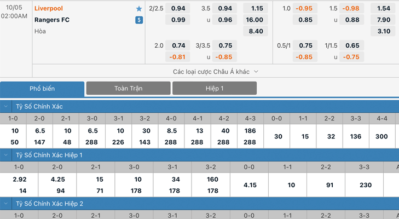Collapse the Tỷ Số Chính Xác Hiệp 1 section
This screenshot has height=219, width=399.
click(6, 155)
